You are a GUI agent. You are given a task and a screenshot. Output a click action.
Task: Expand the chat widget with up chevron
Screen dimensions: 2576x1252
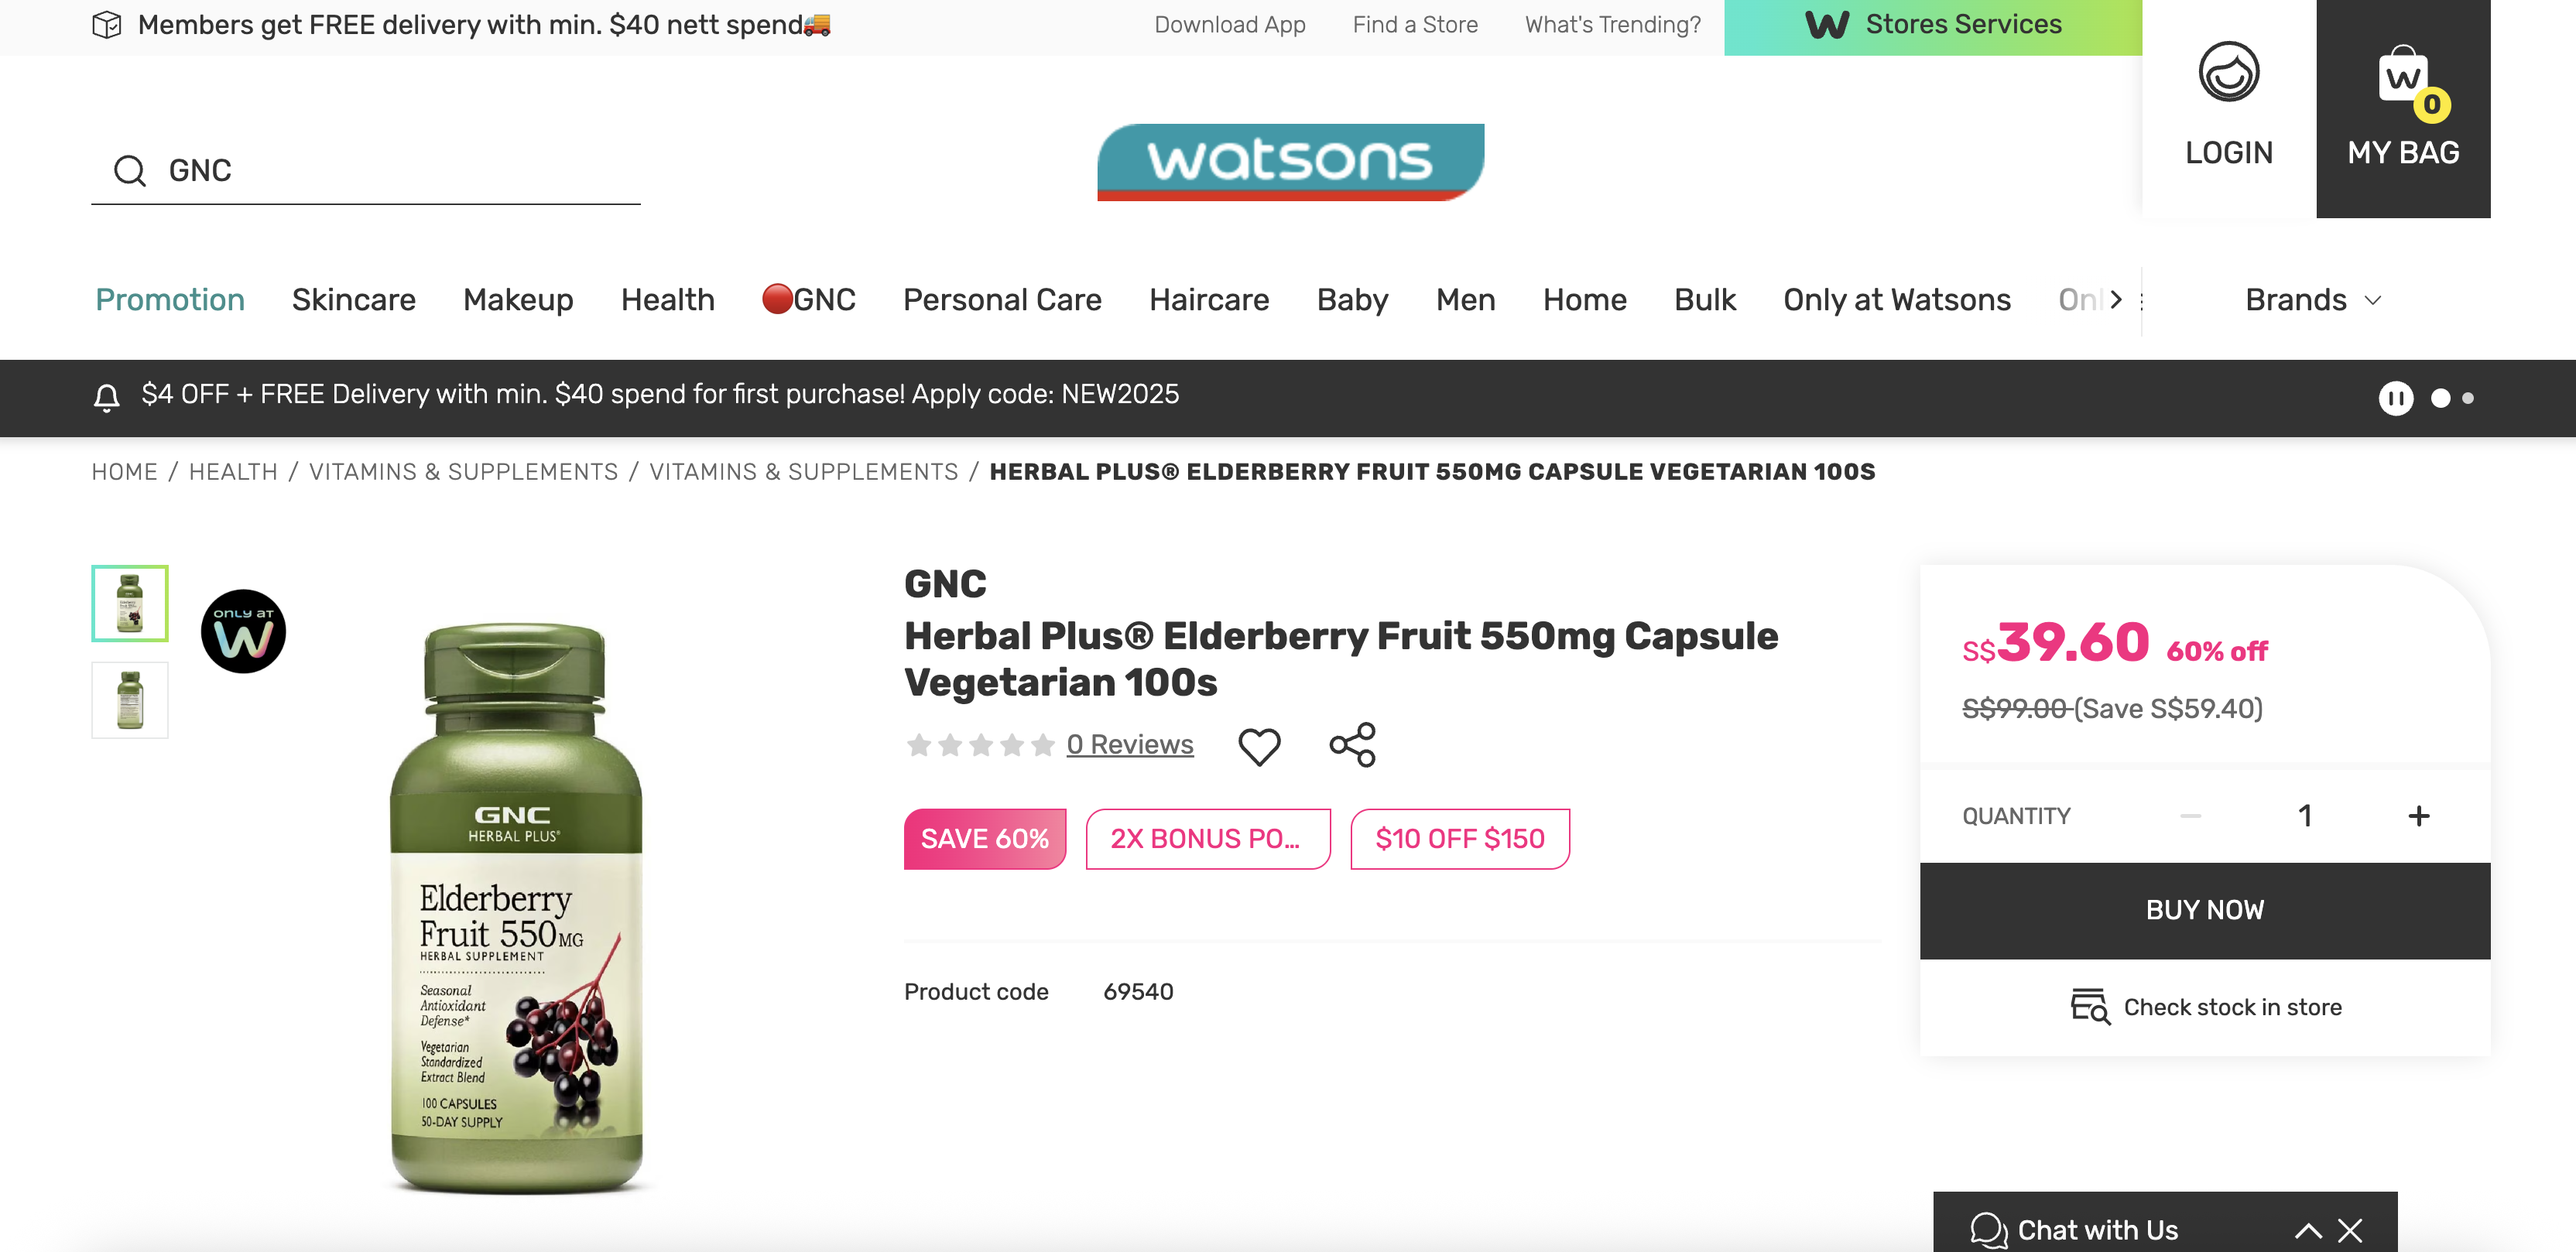click(x=2308, y=1230)
